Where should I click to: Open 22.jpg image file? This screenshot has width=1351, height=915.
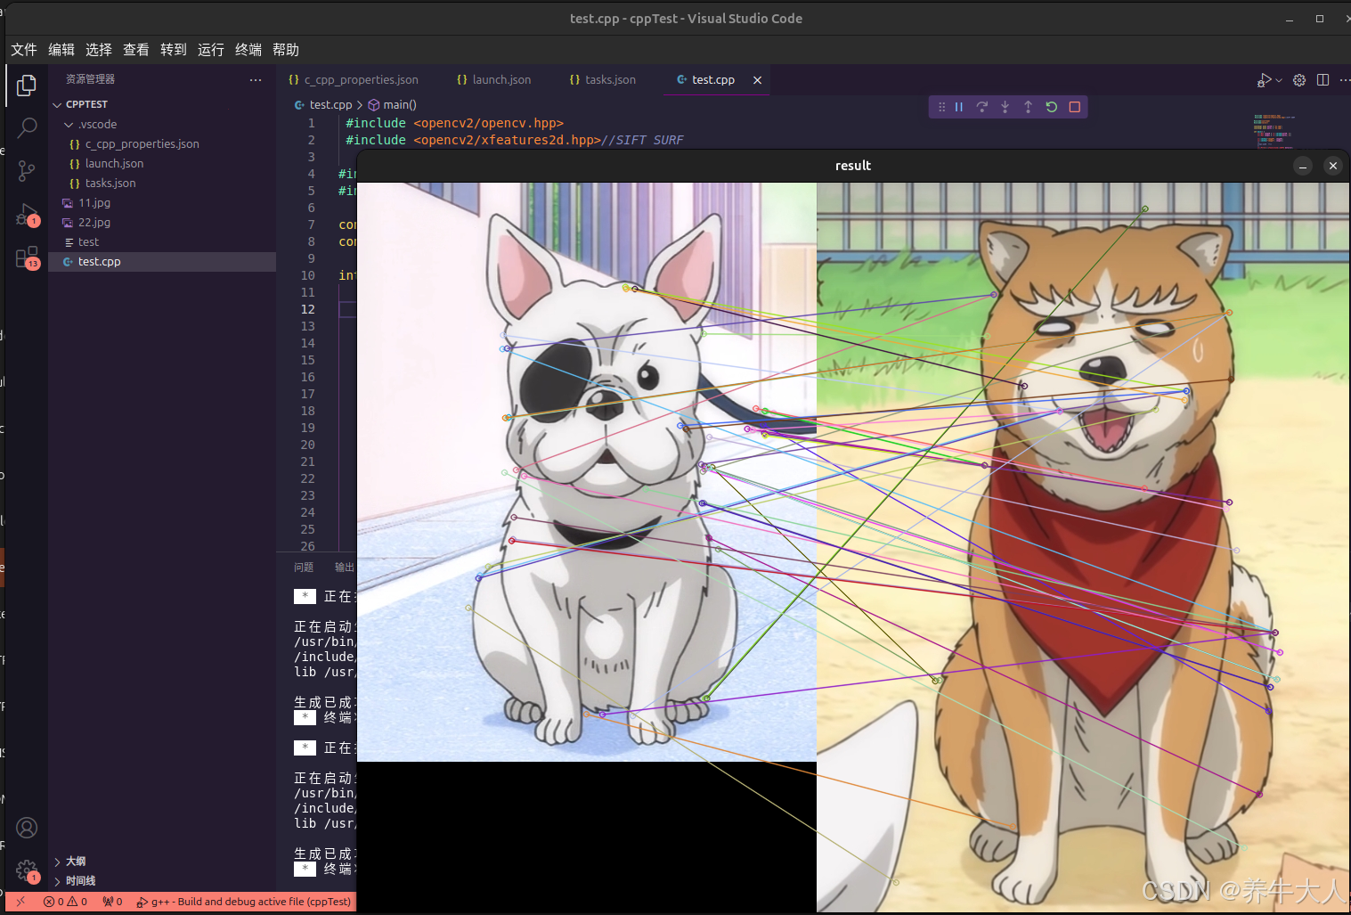coord(162,223)
